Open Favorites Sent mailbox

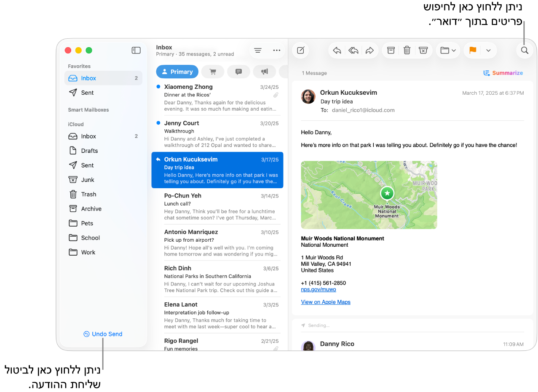[x=103, y=93]
